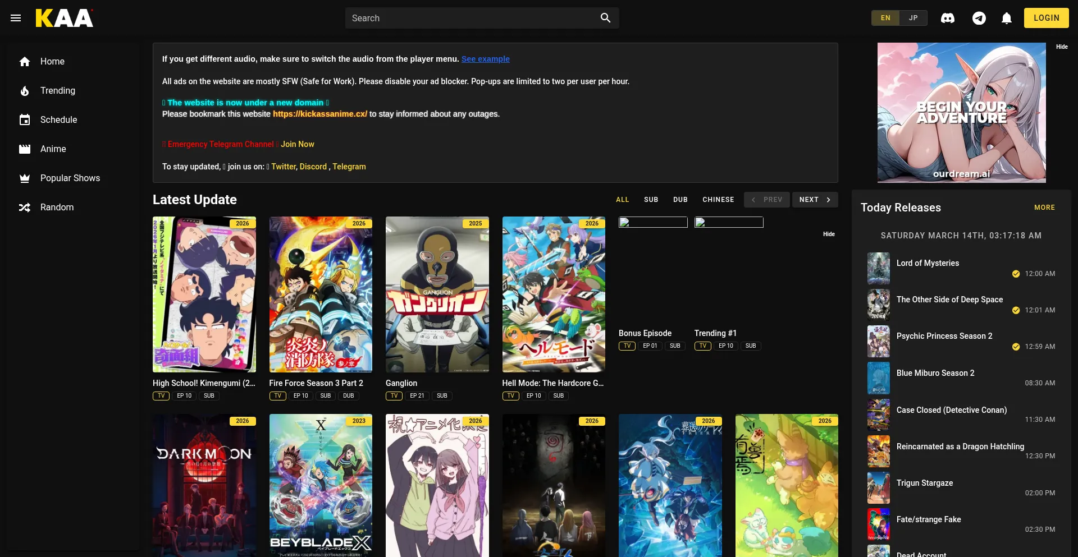Viewport: 1078px width, 557px height.
Task: Open the Beyblade X poster
Action: 321,486
